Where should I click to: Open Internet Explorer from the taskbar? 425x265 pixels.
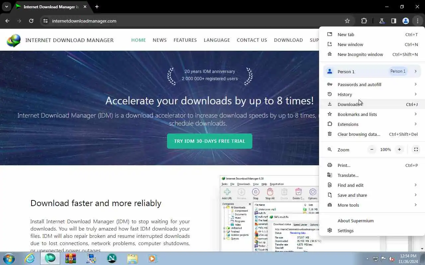tap(30, 258)
